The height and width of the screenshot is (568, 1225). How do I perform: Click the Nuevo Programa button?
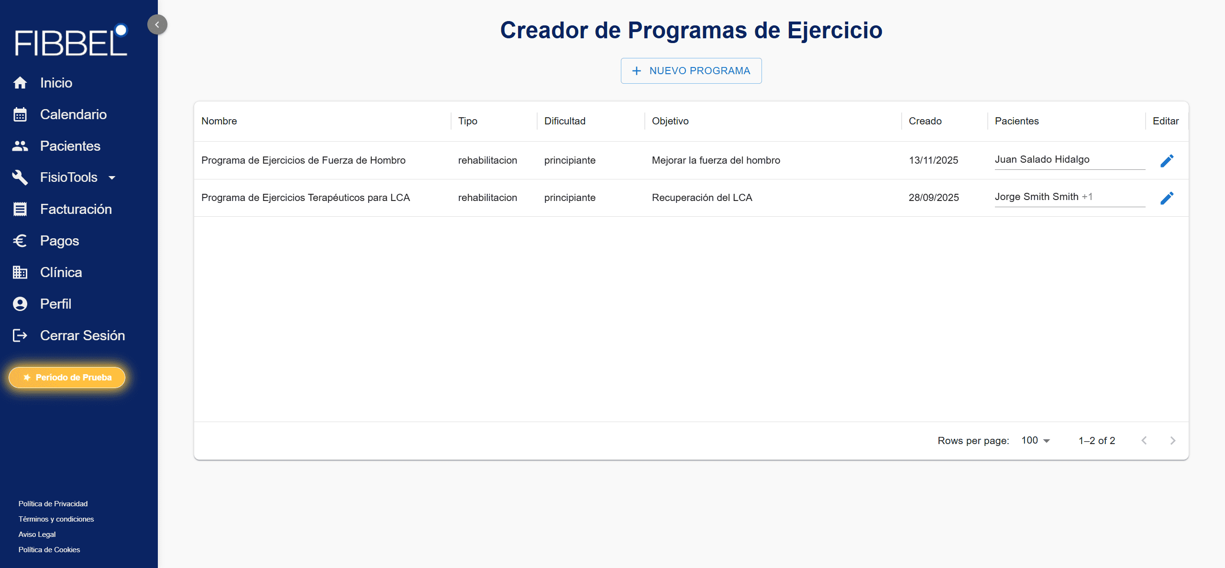(x=691, y=71)
